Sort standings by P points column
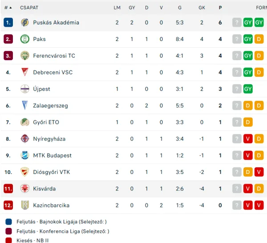The height and width of the screenshot is (243, 267). click(x=220, y=8)
